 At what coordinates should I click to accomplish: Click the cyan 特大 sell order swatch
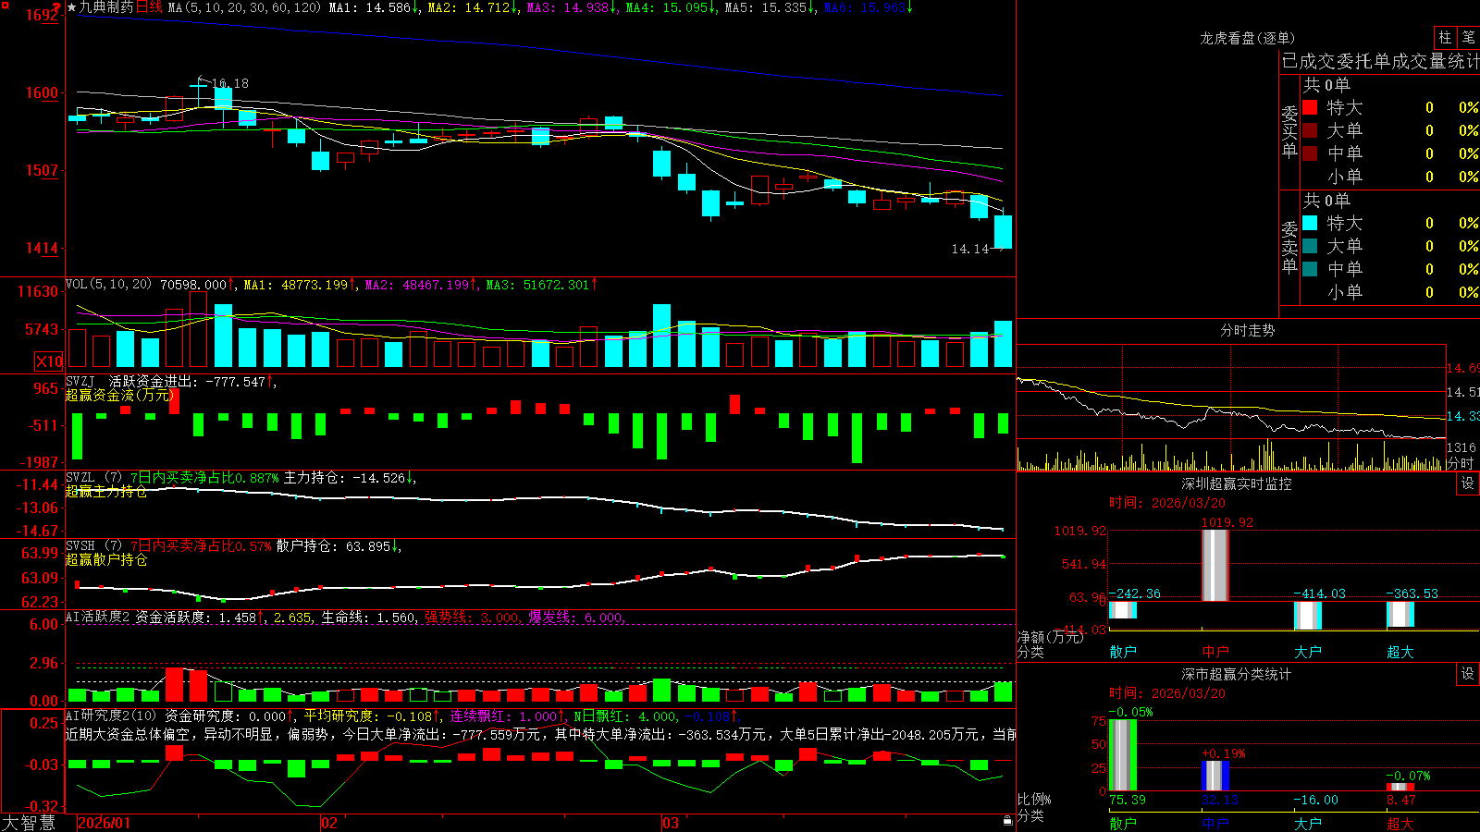[x=1310, y=223]
